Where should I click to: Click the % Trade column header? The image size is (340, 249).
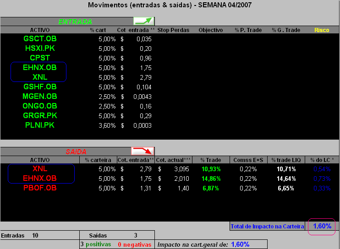pyautogui.click(x=211, y=160)
